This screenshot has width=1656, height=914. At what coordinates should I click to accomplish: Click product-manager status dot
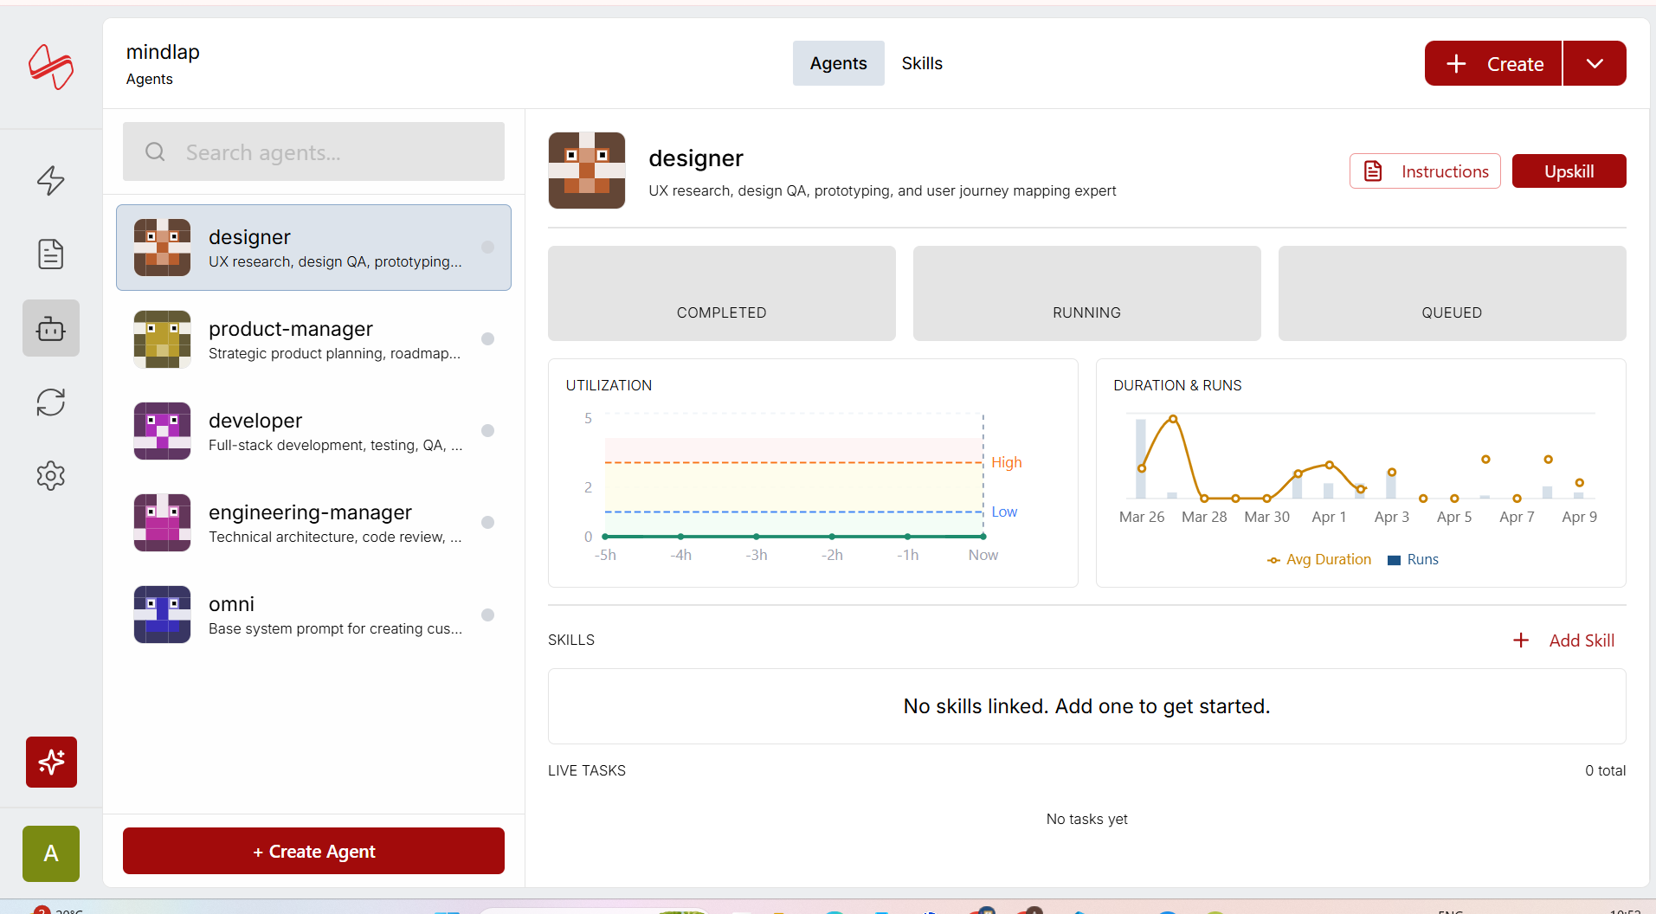(x=488, y=338)
